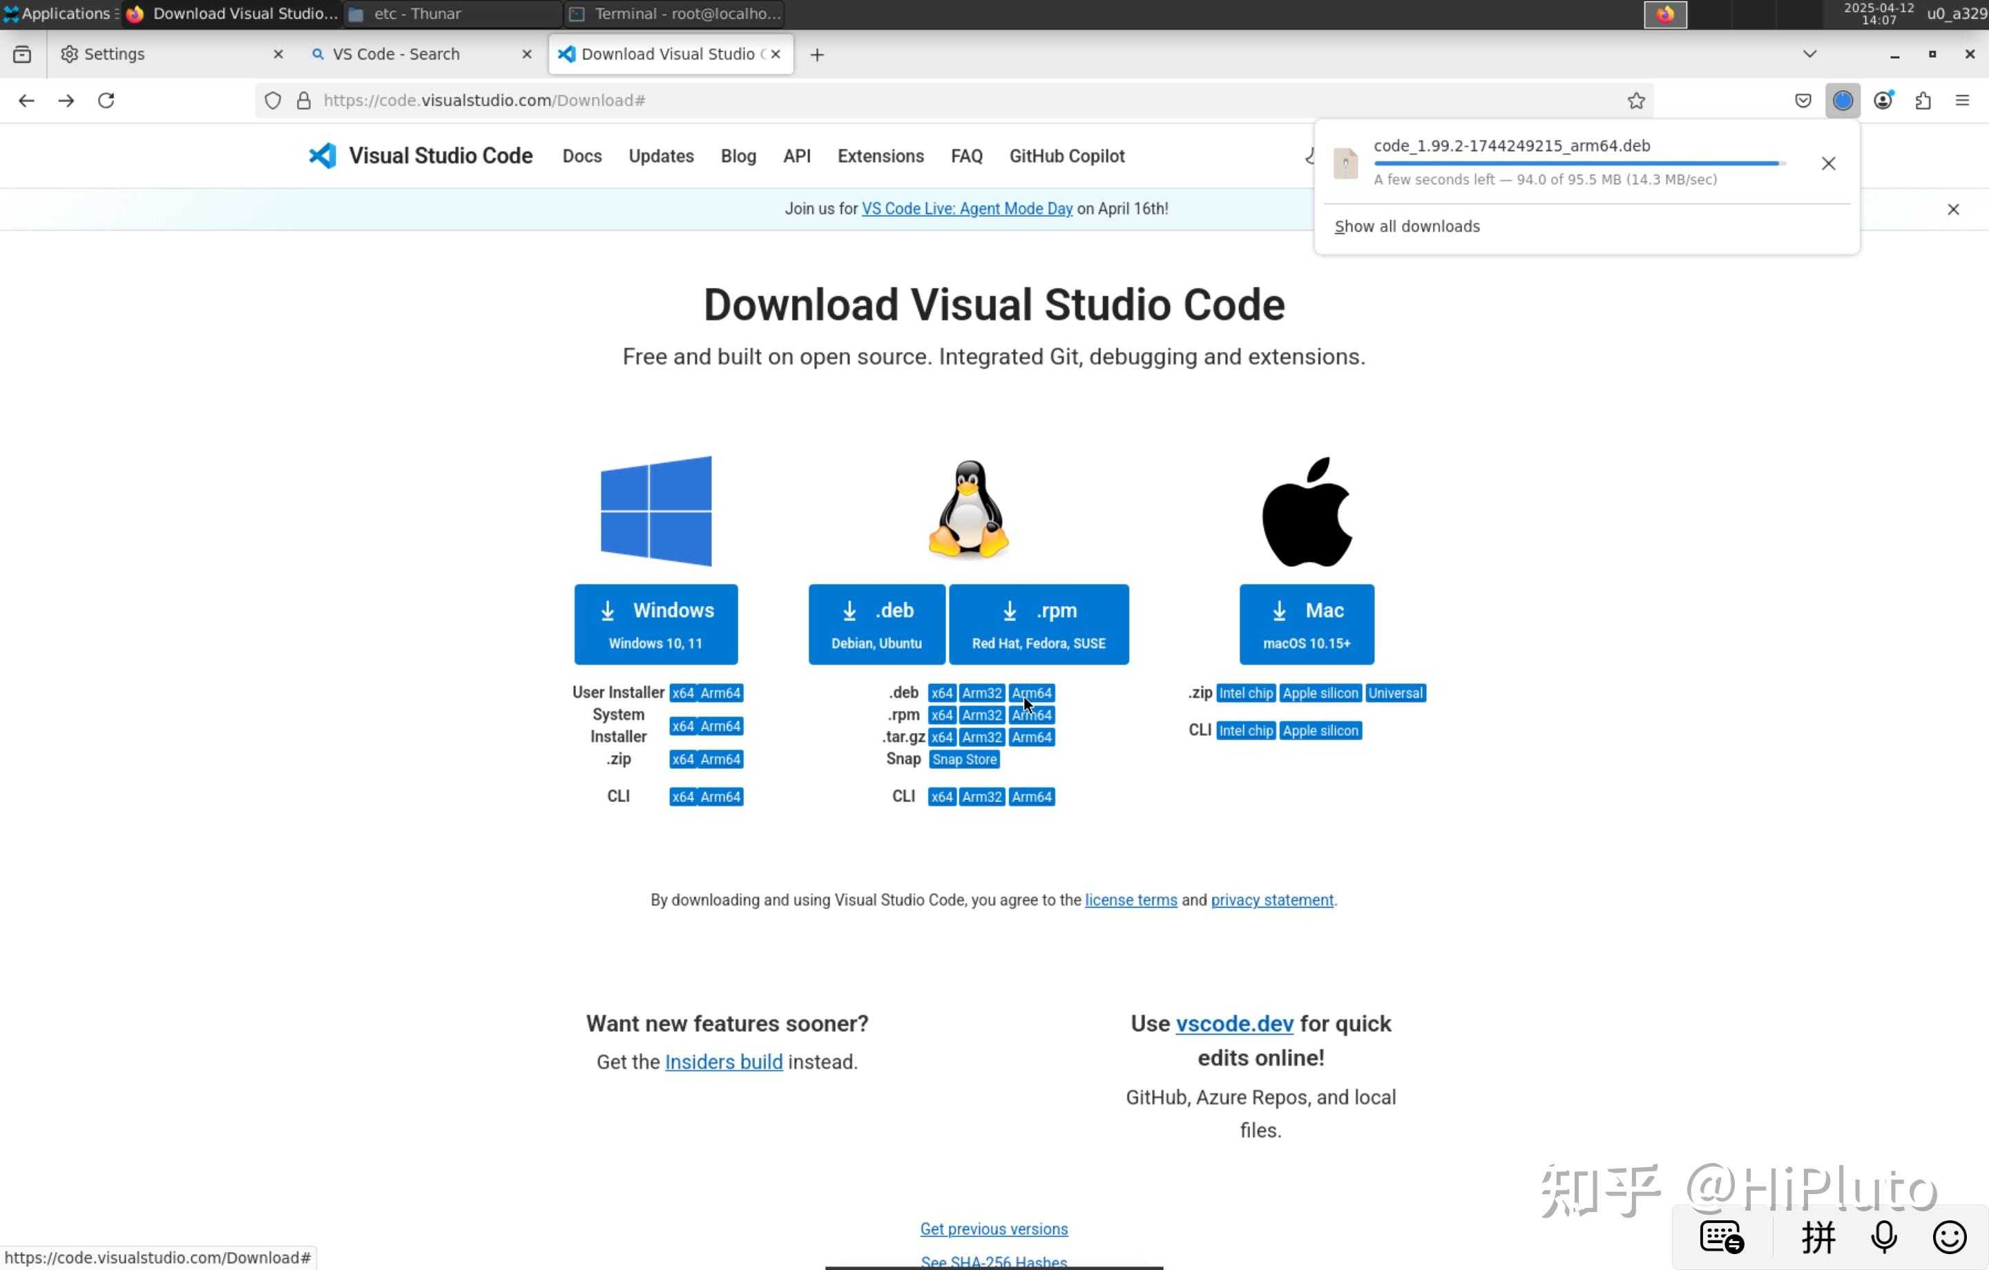Click the Linux penguin image
This screenshot has height=1270, width=1989.
coord(968,509)
